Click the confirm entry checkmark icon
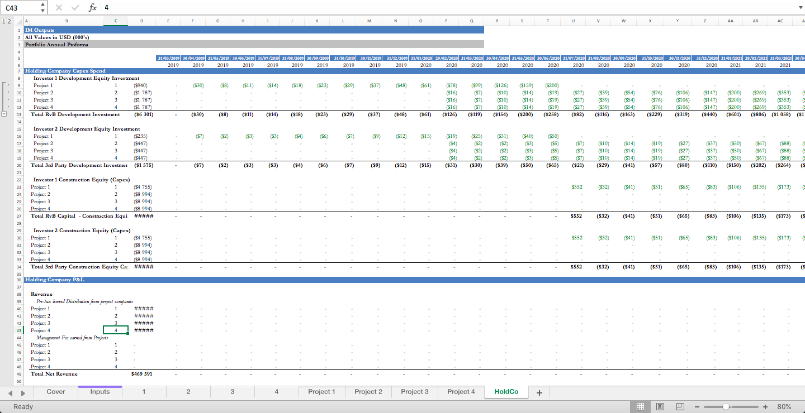The image size is (805, 413). [75, 8]
